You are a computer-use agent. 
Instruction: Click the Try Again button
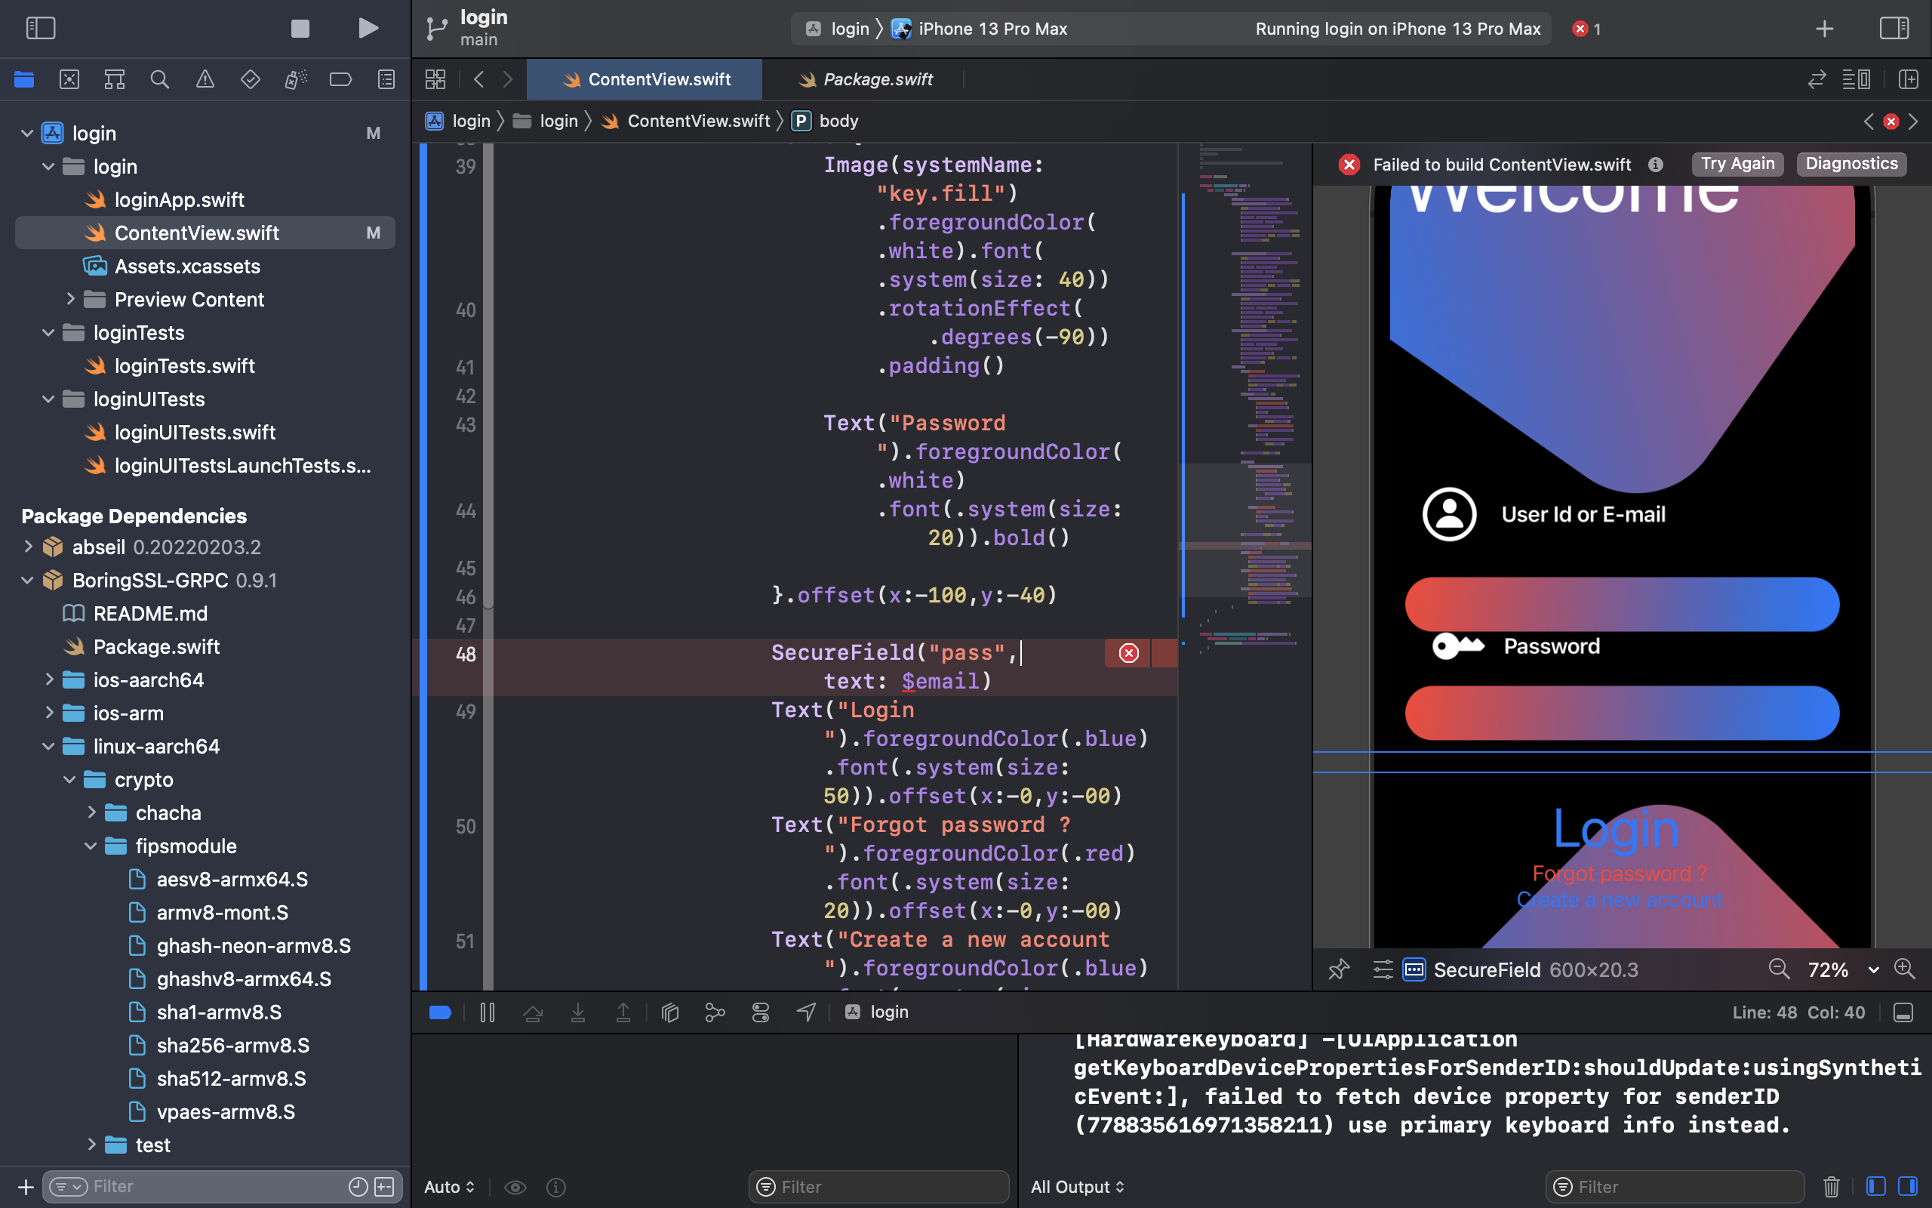click(x=1737, y=164)
